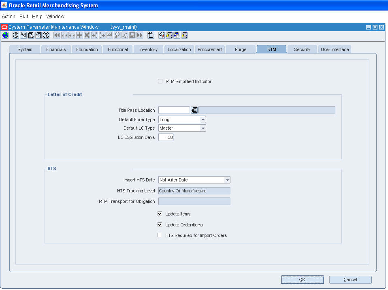
Task: Click the 'Ab' find text toolbar icon
Action: pyautogui.click(x=23, y=35)
